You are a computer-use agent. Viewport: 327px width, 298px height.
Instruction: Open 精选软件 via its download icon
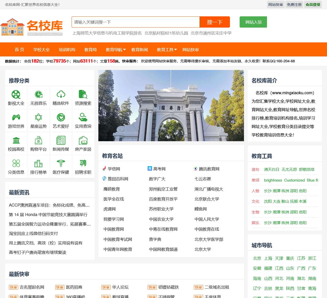pos(61,94)
